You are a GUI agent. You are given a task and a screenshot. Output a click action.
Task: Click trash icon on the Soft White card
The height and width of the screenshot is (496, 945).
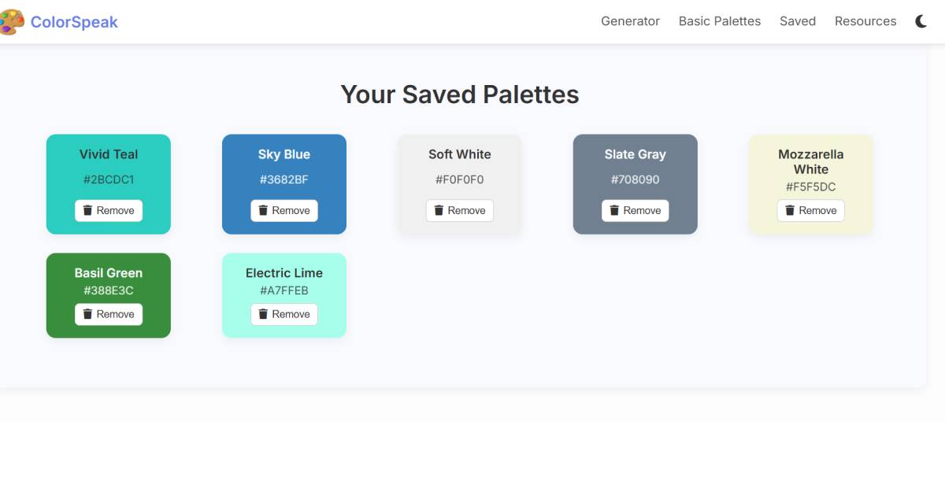pyautogui.click(x=439, y=210)
